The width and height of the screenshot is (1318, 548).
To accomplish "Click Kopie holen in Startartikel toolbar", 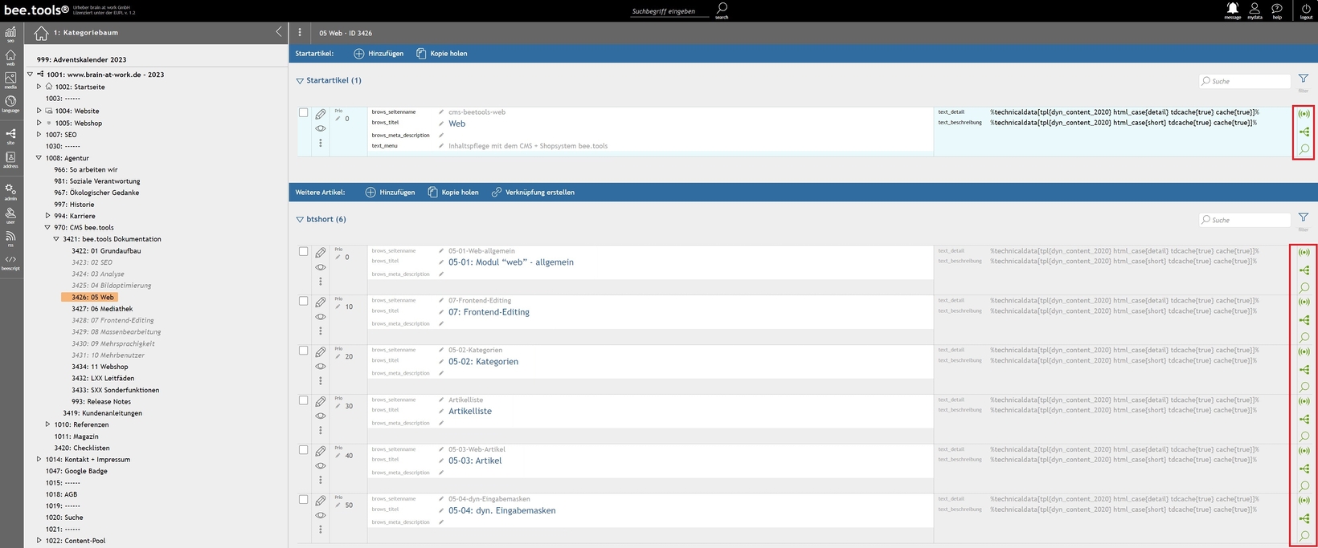I will (x=441, y=53).
